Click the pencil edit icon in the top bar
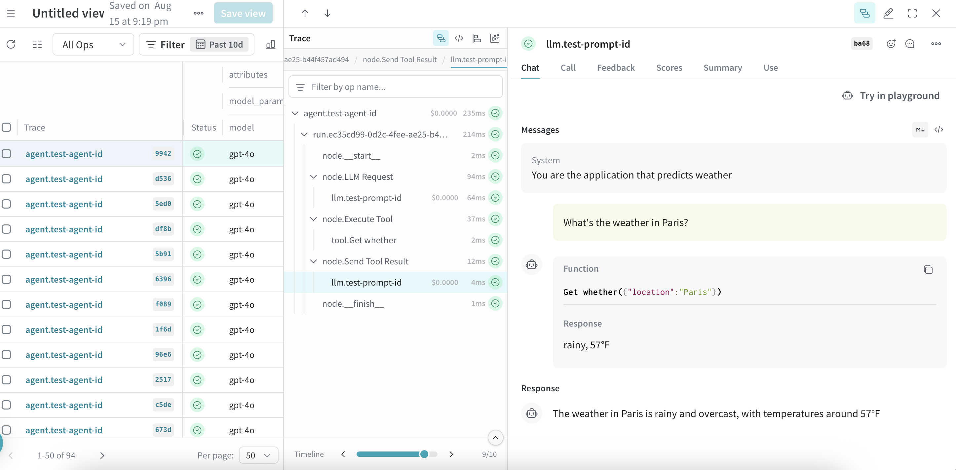956x470 pixels. click(x=889, y=13)
